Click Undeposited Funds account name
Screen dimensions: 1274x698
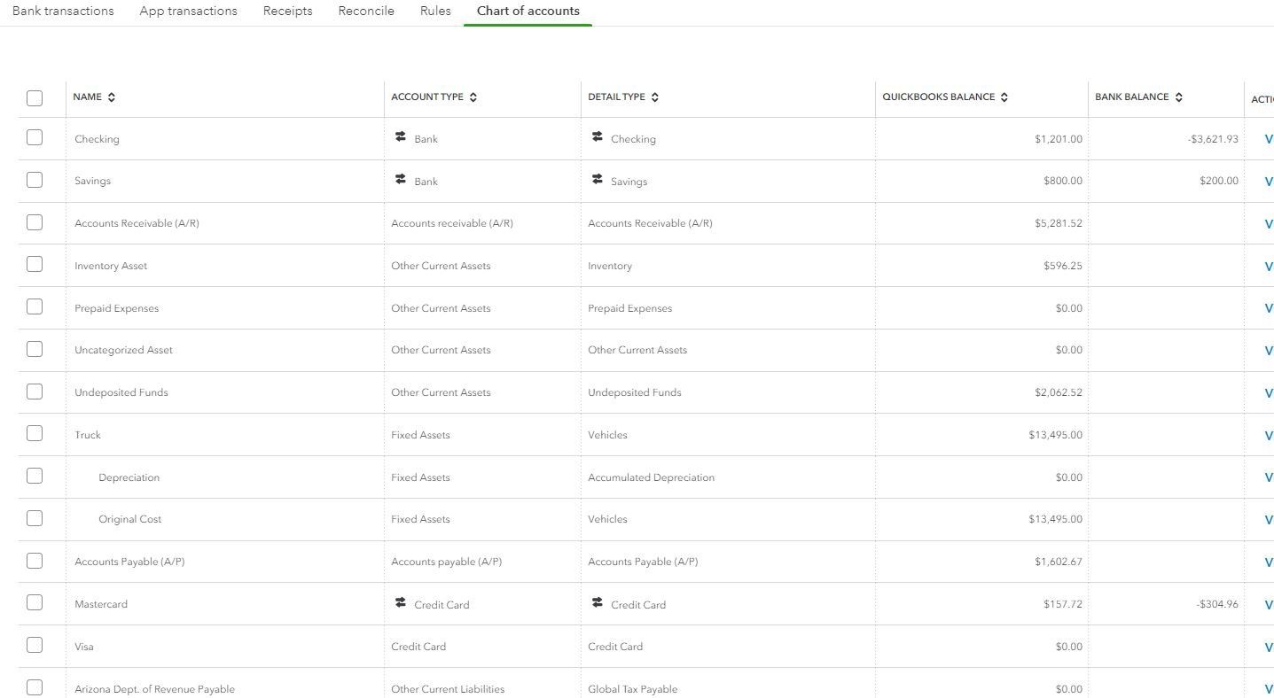tap(121, 392)
